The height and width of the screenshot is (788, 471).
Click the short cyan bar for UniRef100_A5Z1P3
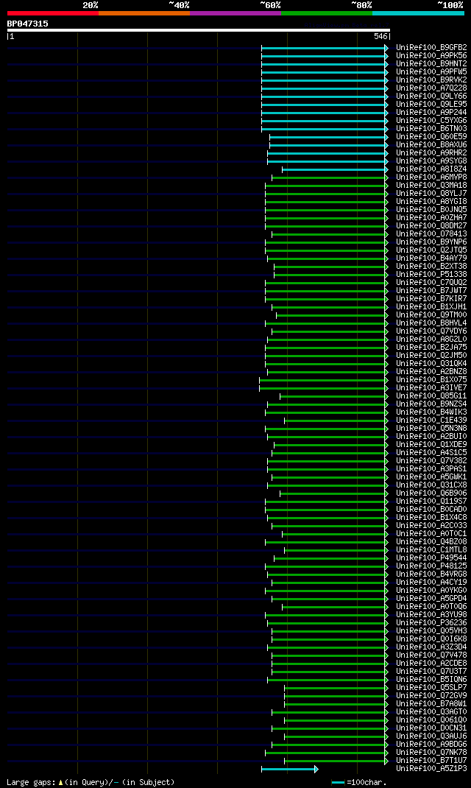[x=290, y=769]
